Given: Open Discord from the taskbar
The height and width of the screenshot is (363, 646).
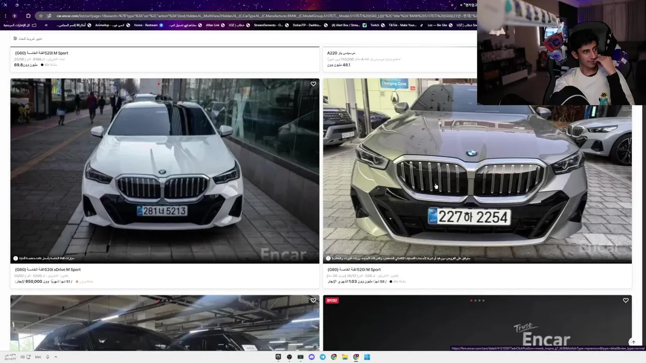Looking at the screenshot, I should click(x=311, y=357).
